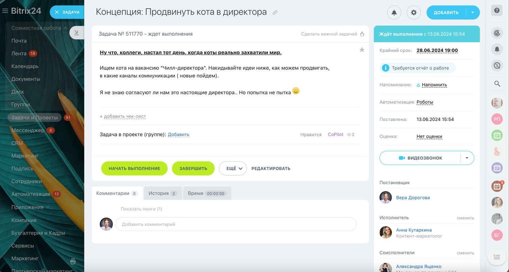
Task: Collapse the Совместная работа section
Action: click(39, 28)
